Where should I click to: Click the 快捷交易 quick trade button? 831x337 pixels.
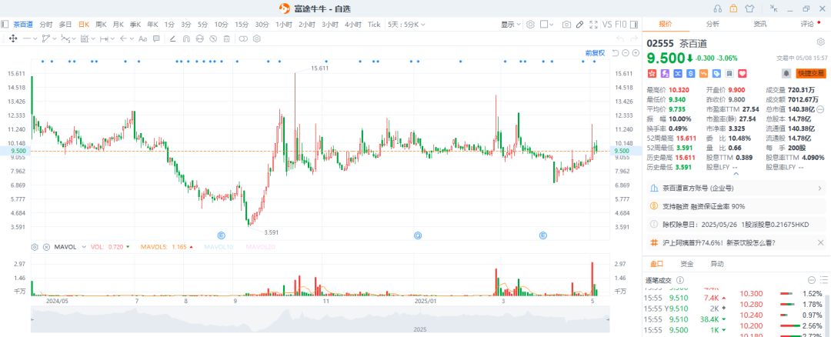point(810,73)
